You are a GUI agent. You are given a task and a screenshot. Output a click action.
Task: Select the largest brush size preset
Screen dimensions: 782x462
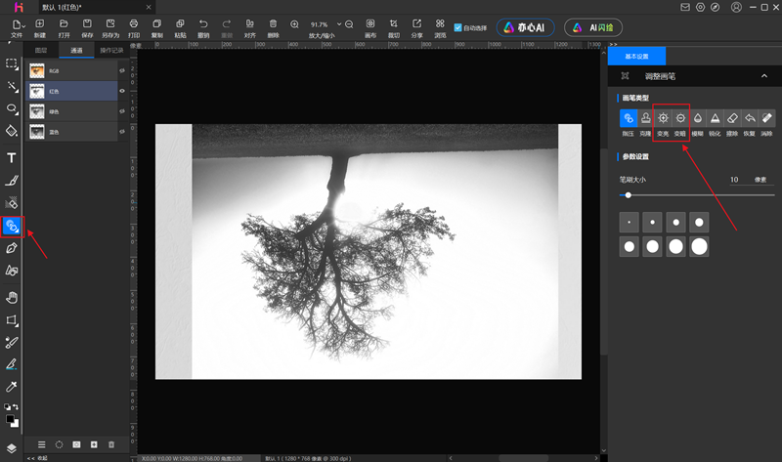pyautogui.click(x=699, y=247)
